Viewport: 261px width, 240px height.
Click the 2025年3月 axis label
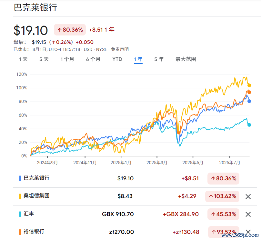click(157, 163)
